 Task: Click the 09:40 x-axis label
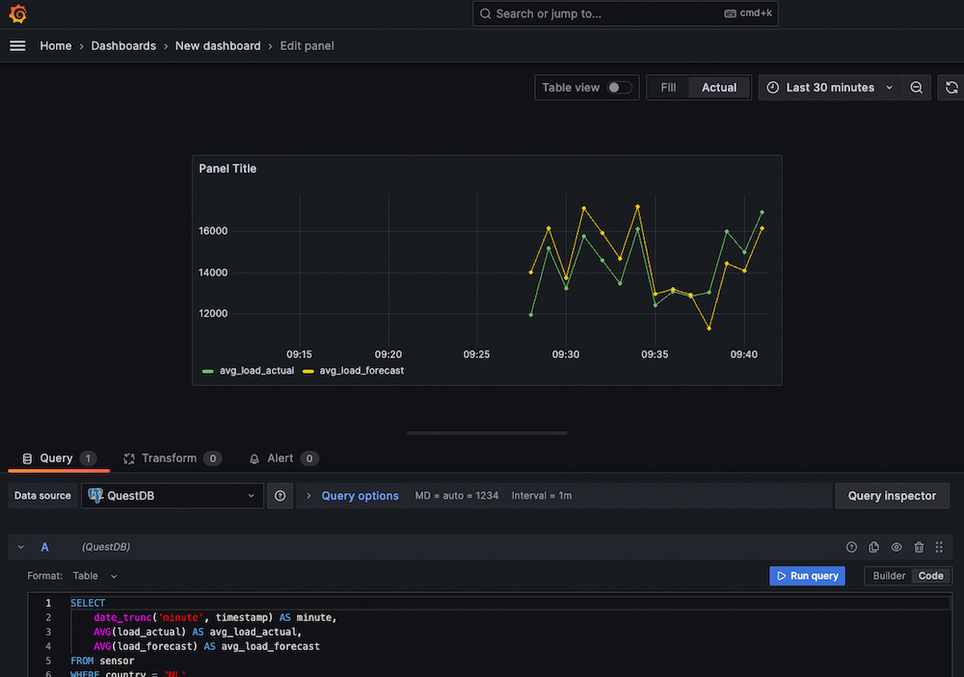(743, 354)
